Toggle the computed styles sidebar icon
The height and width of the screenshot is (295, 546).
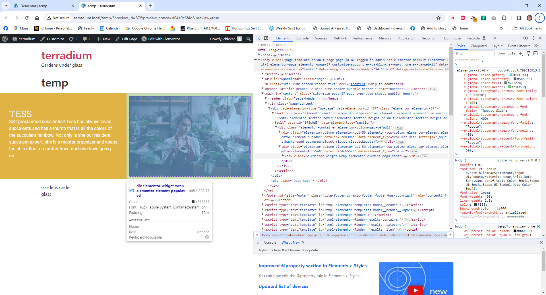[x=535, y=53]
